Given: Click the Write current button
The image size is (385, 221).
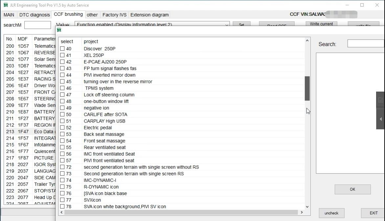Looking at the screenshot, I should click(x=321, y=24).
